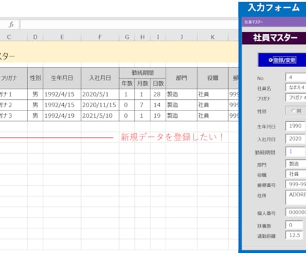The image size is (306, 253).
Task: Select column G header
Action: coord(127,37)
